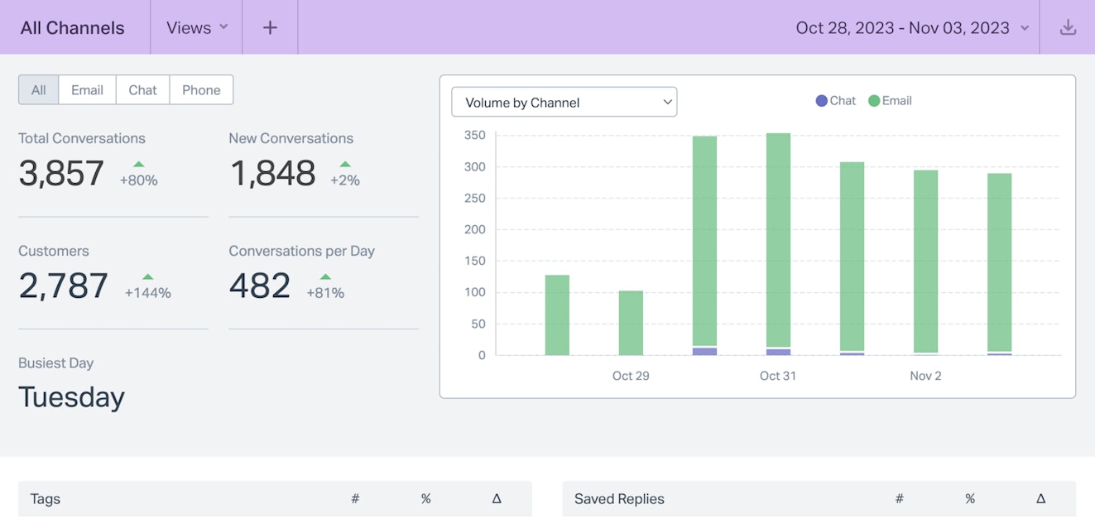Viewport: 1095px width, 528px height.
Task: Sort Saved Replies by delta column
Action: pos(1040,499)
